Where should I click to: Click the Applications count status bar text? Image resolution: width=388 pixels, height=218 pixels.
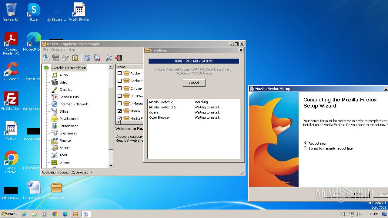tap(67, 172)
